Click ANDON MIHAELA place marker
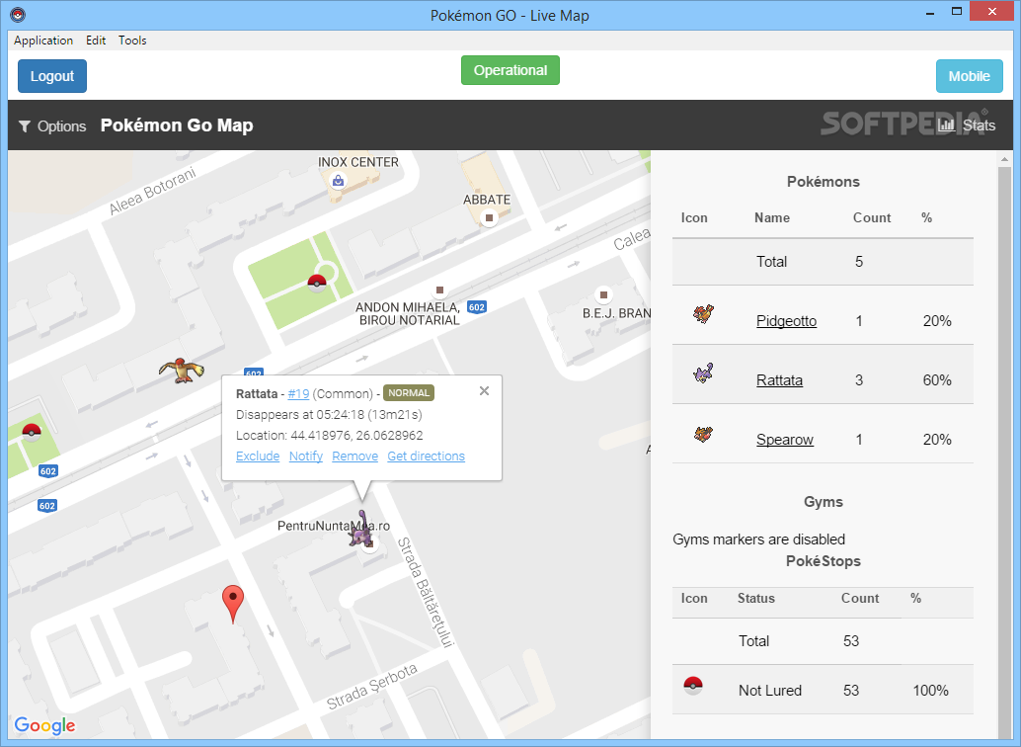The image size is (1021, 747). 439,290
